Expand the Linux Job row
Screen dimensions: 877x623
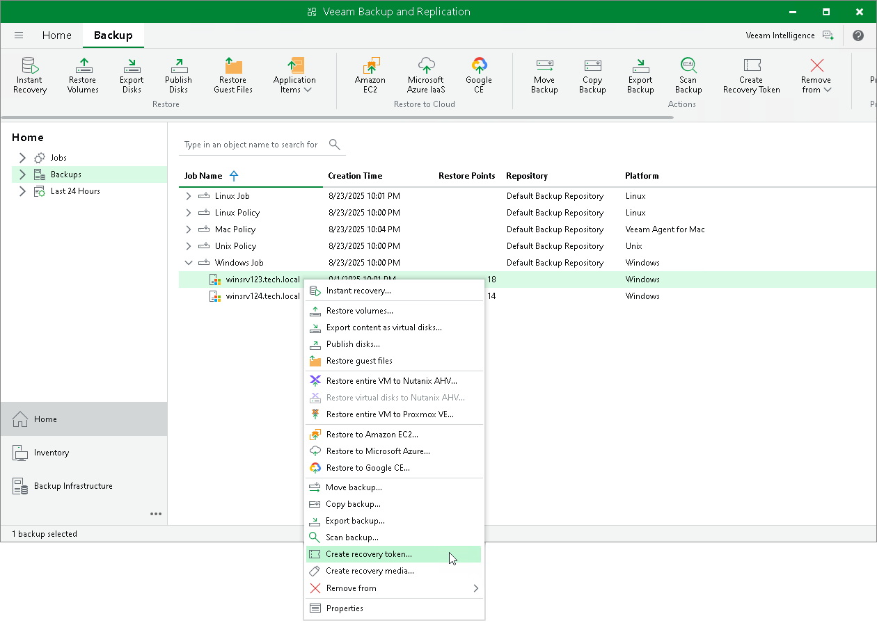point(188,196)
